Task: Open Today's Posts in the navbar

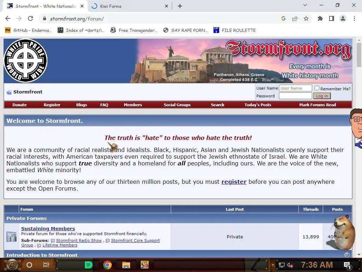Action: [x=258, y=105]
